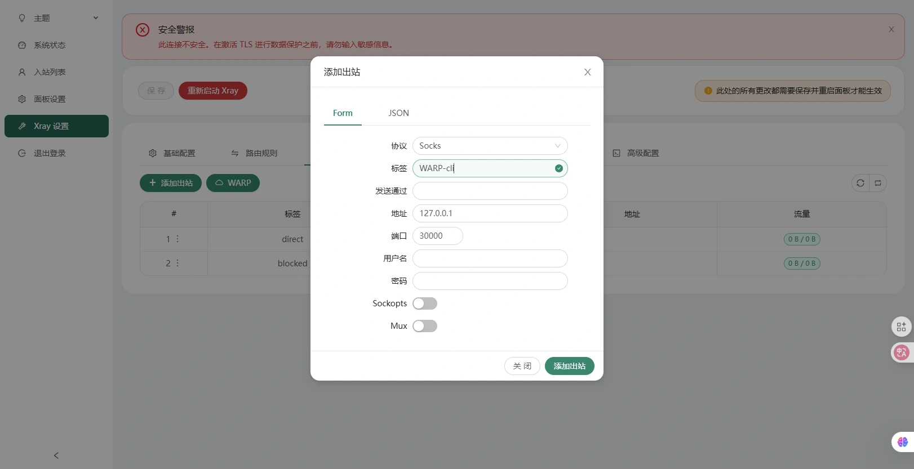Click the 端口 port input field

(438, 236)
